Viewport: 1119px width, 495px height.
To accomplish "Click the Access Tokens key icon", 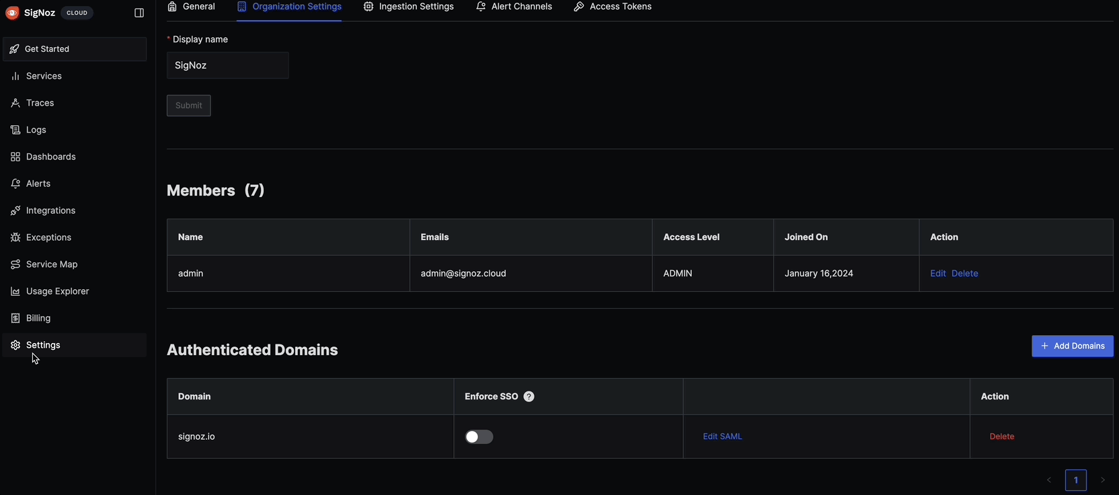I will [579, 7].
